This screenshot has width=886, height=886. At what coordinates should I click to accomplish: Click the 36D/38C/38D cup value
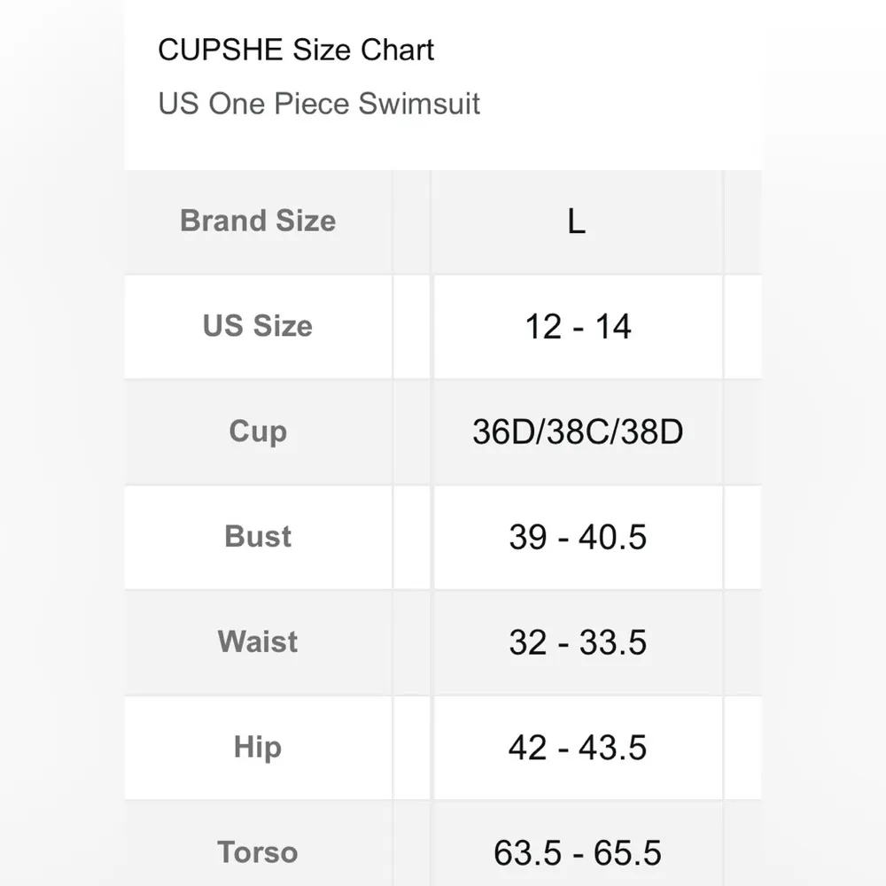point(578,432)
